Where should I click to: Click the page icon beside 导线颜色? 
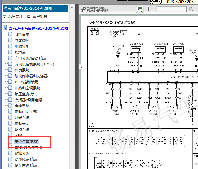coord(10,40)
